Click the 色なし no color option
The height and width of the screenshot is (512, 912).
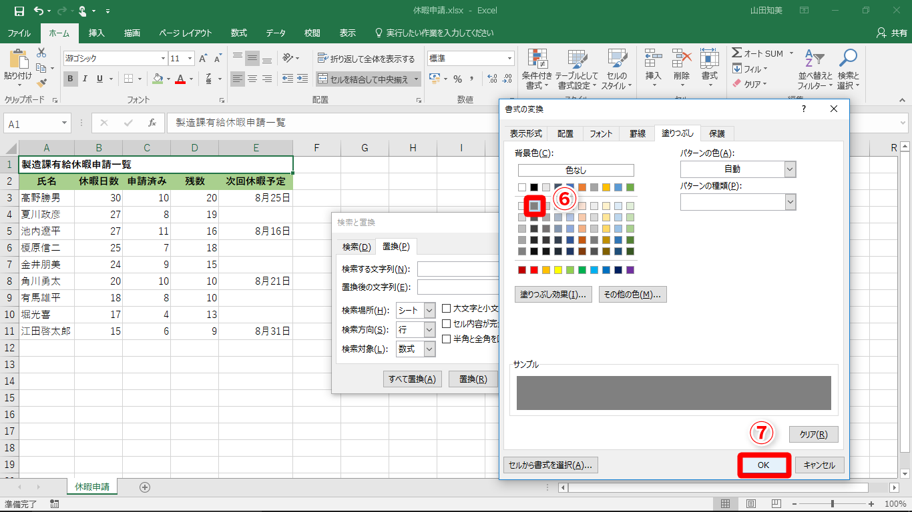(x=576, y=170)
